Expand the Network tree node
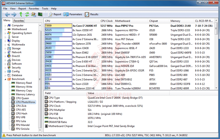 [5, 52]
